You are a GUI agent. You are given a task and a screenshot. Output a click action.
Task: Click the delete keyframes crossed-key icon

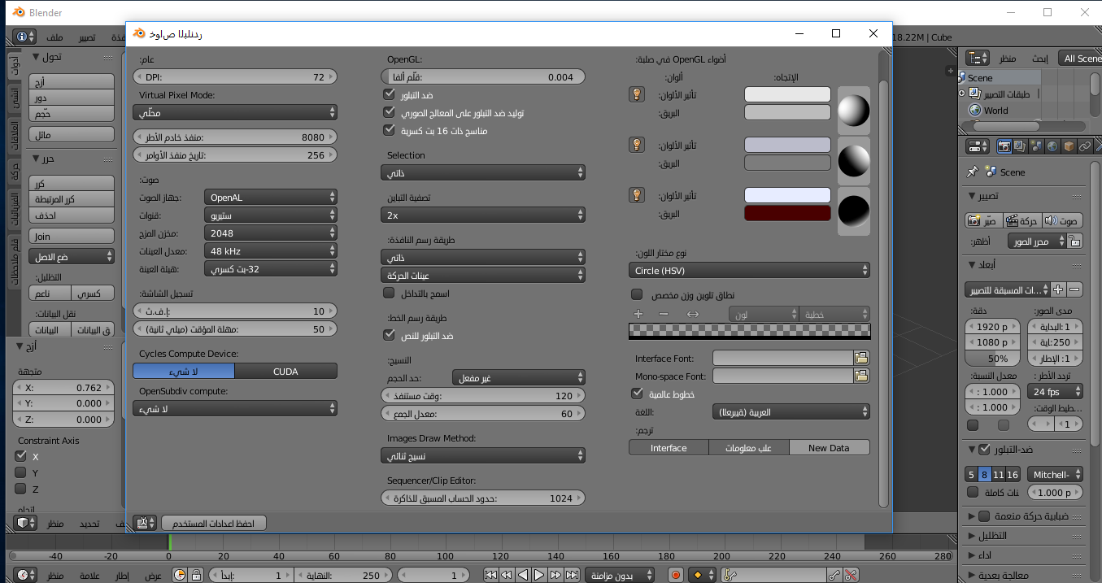[851, 575]
